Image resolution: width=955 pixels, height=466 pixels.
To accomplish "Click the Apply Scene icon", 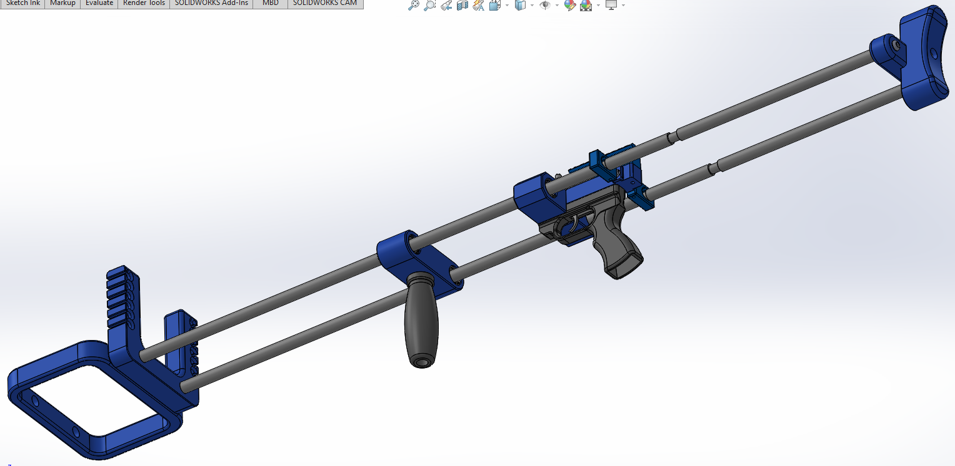I will tap(586, 5).
